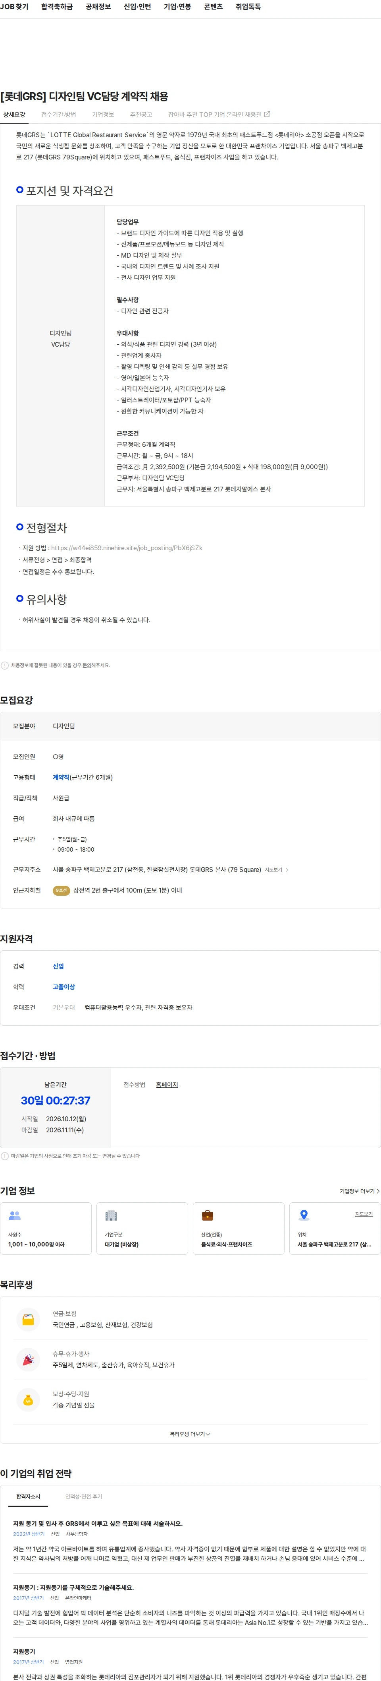Open 지도보기 link next to 근무지주소
This screenshot has width=381, height=1681.
pos(273,869)
